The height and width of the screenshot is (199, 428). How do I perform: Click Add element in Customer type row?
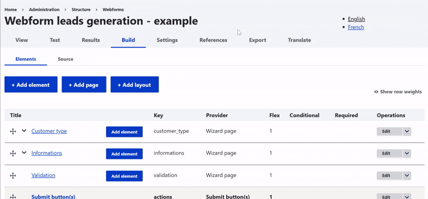[124, 132]
